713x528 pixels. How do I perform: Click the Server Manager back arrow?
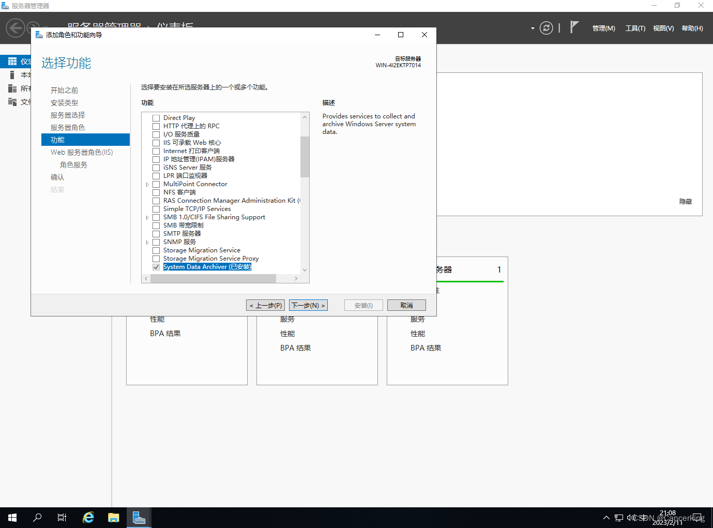coord(16,28)
